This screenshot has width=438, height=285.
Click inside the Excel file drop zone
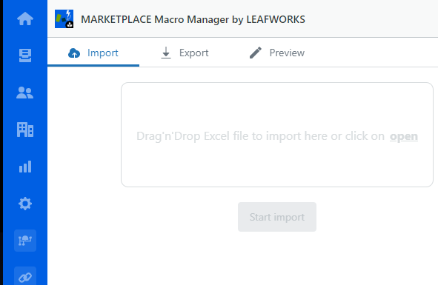pyautogui.click(x=277, y=135)
